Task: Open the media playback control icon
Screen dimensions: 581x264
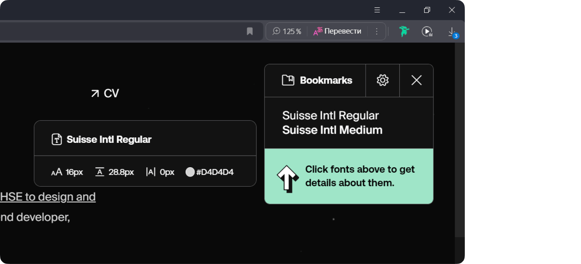Action: pyautogui.click(x=427, y=31)
